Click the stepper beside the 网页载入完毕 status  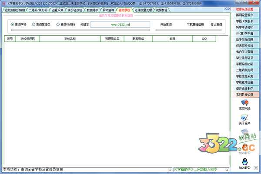pyautogui.click(x=227, y=170)
